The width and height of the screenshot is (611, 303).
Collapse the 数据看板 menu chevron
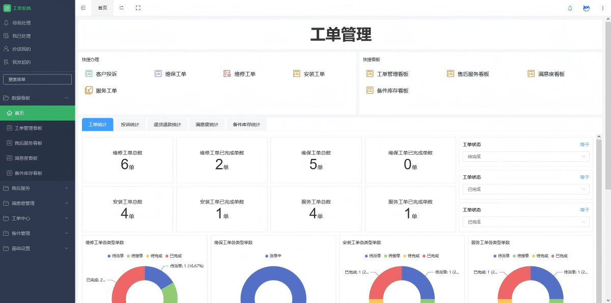click(x=67, y=98)
